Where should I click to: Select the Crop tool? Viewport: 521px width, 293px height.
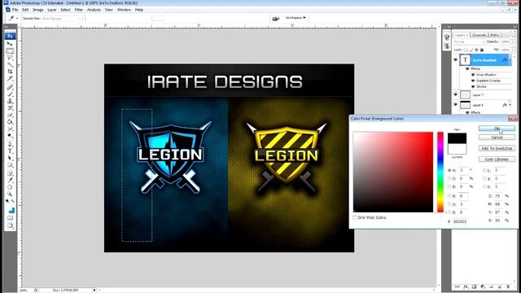coord(10,72)
